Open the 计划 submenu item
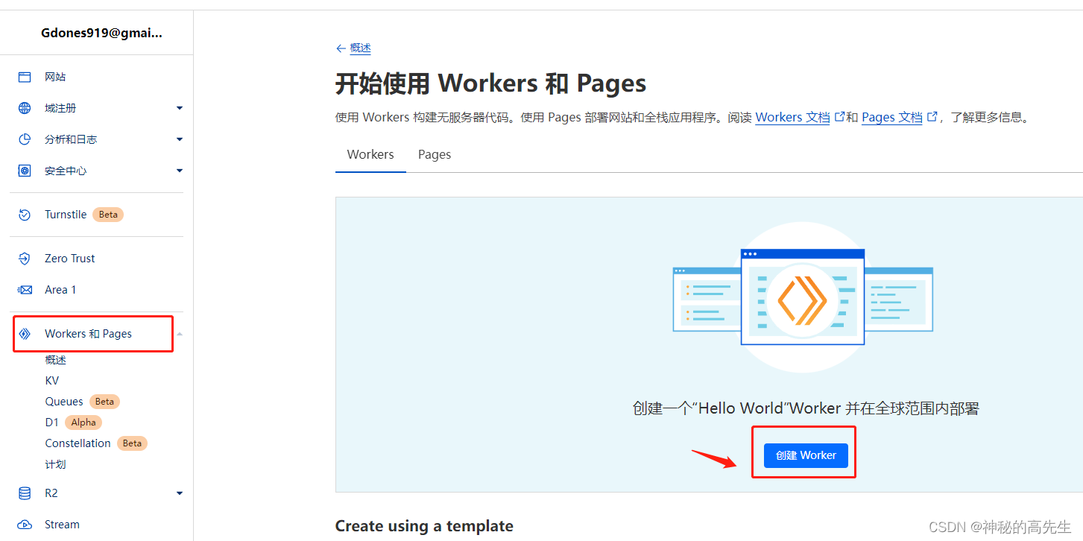 [56, 464]
